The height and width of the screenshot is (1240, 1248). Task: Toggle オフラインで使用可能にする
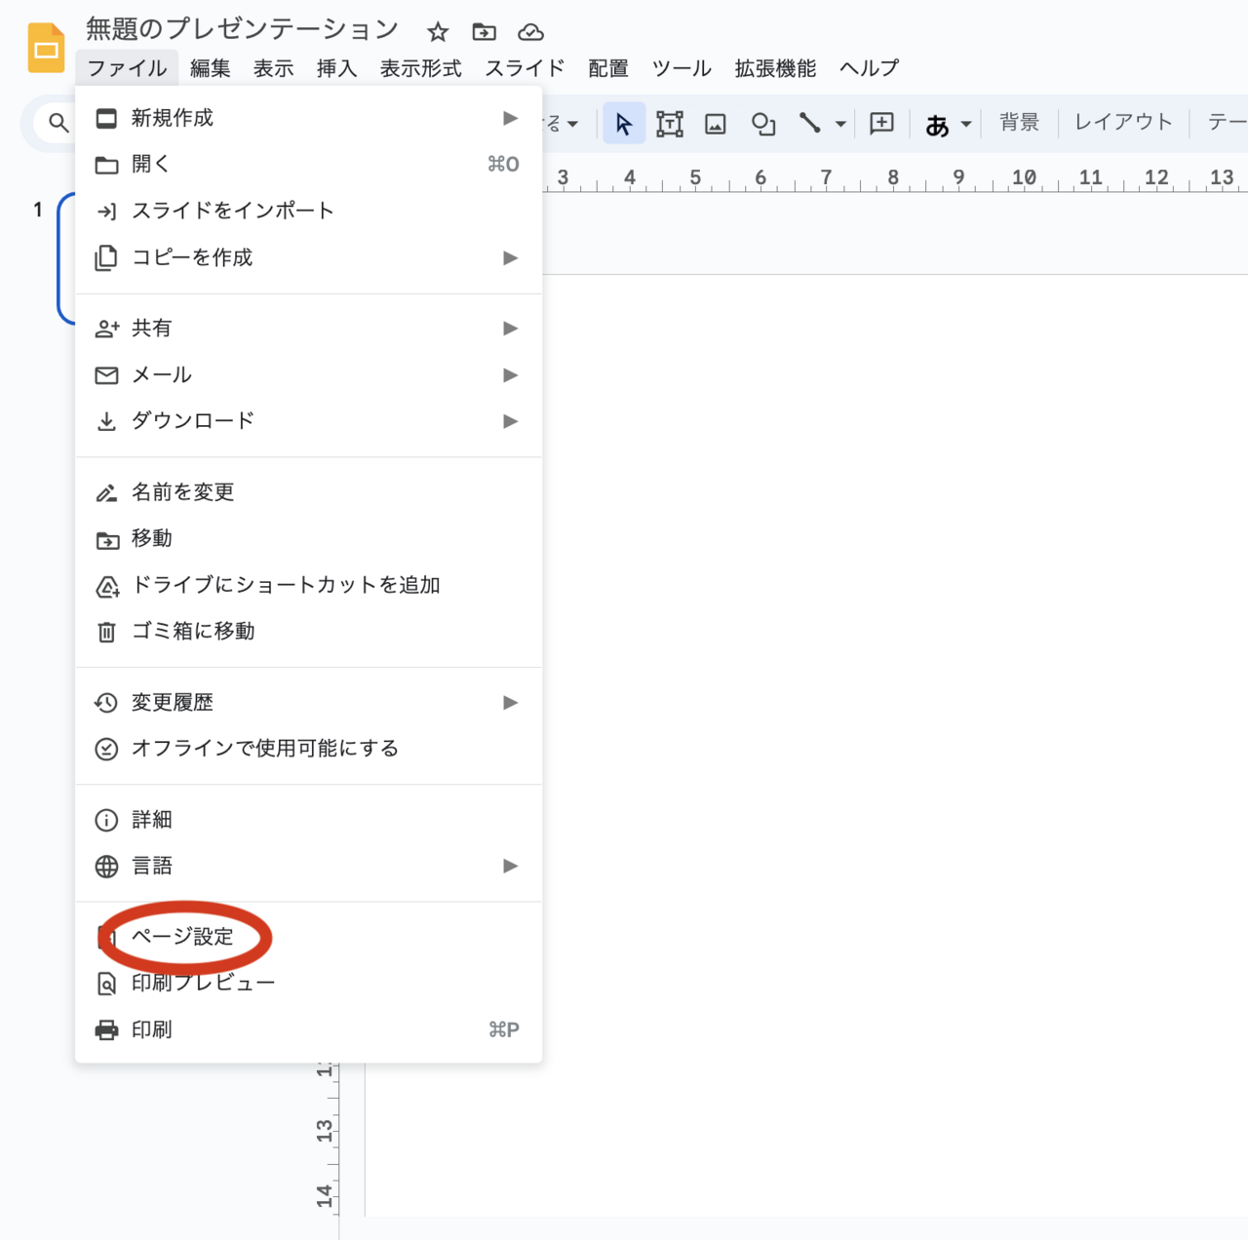pos(308,749)
